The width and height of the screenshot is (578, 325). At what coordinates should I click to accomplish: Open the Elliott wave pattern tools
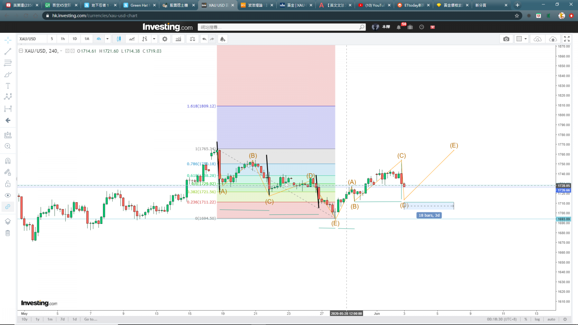click(8, 97)
